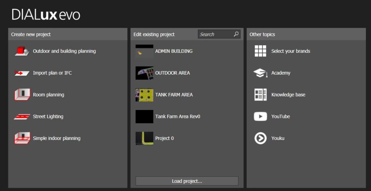Open the ADMIN BUILDING project thumbnail
The width and height of the screenshot is (371, 191).
(144, 51)
